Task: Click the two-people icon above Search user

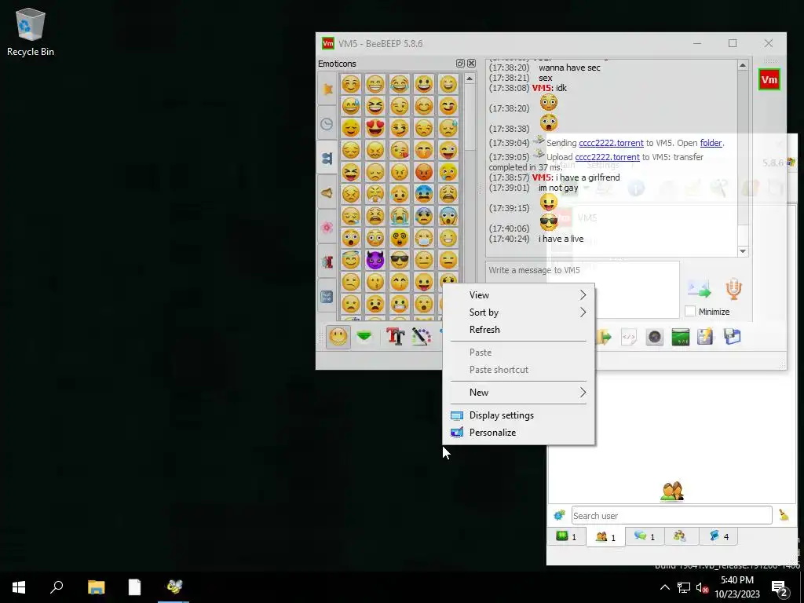Action: coord(672,492)
